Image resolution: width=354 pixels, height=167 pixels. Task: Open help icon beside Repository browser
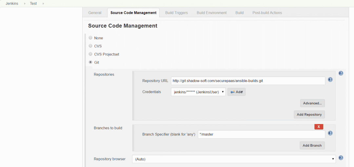[341, 158]
